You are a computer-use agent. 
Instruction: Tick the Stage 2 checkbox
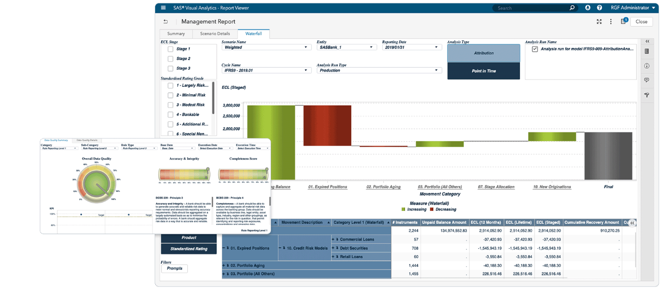pos(170,59)
